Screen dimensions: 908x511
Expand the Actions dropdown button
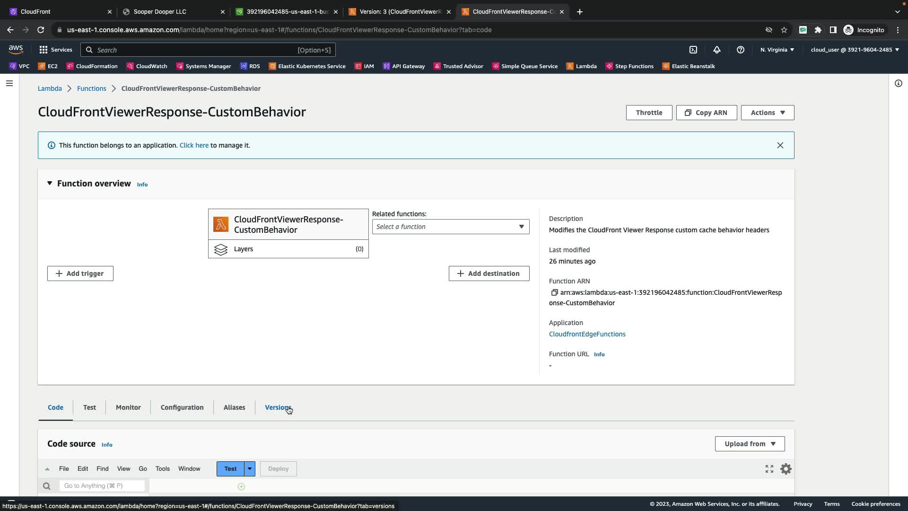point(767,113)
